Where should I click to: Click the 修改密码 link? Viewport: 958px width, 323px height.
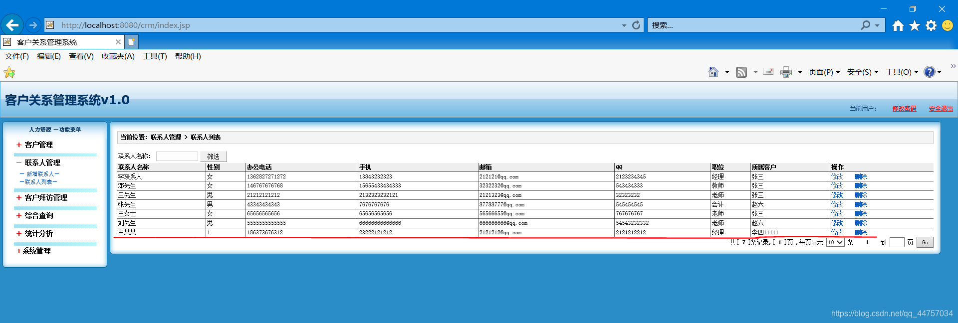pyautogui.click(x=904, y=109)
